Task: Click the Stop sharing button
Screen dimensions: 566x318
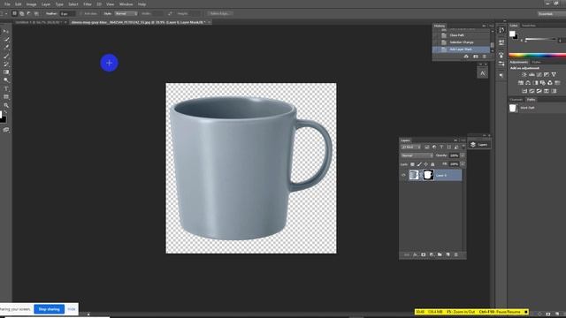Action: tap(50, 309)
